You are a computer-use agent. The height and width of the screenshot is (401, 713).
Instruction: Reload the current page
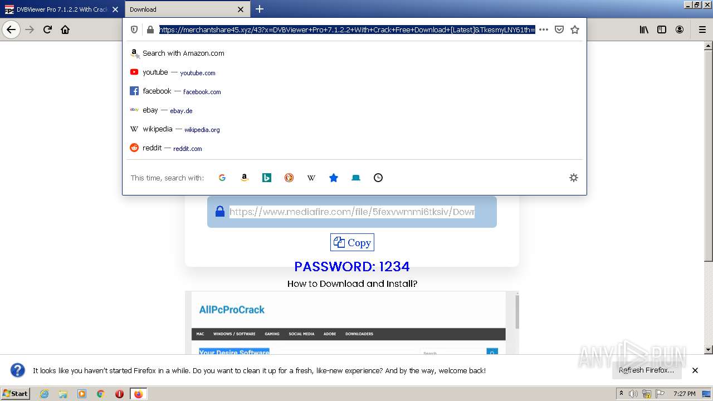click(47, 30)
